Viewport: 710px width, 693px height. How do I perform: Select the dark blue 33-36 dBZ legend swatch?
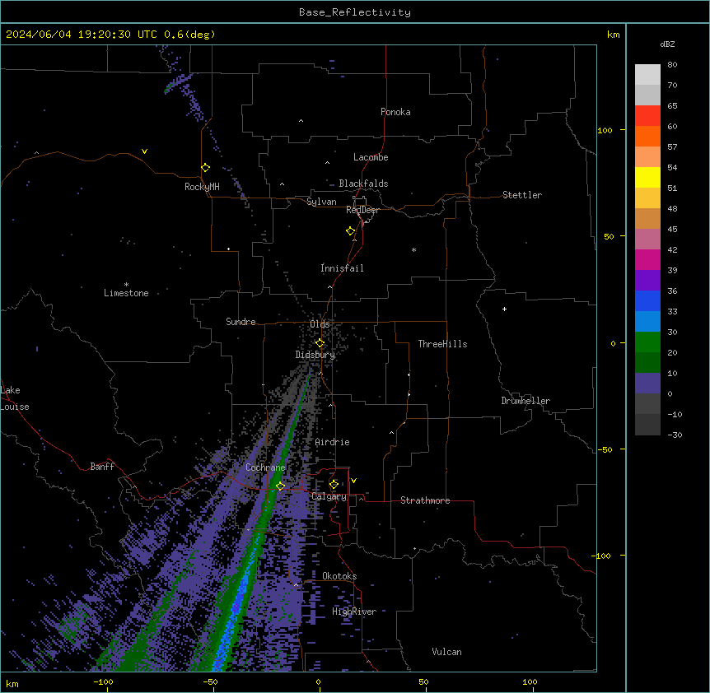coord(647,300)
